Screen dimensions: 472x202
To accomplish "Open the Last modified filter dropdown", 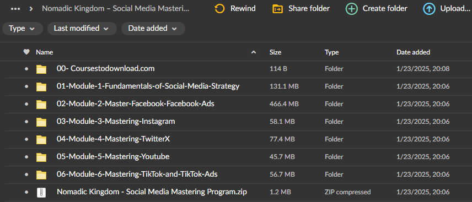I will pyautogui.click(x=82, y=29).
